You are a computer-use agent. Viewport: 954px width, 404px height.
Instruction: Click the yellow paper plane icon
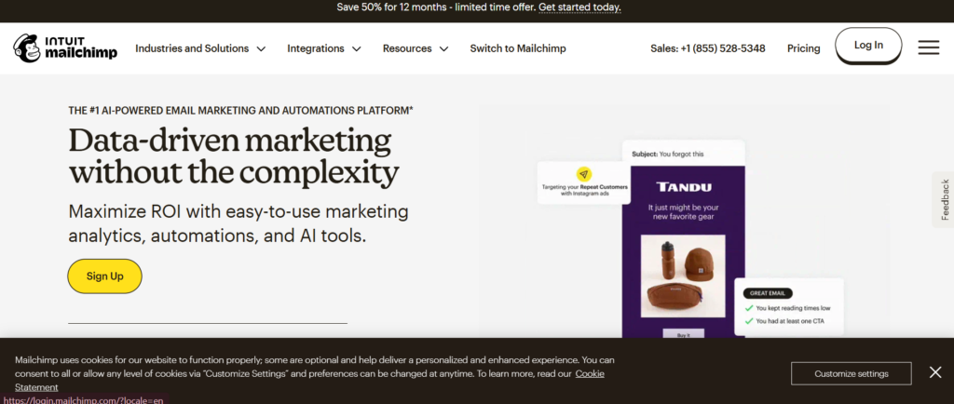583,174
